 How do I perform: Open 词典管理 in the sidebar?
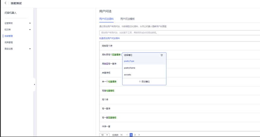(x=9, y=42)
